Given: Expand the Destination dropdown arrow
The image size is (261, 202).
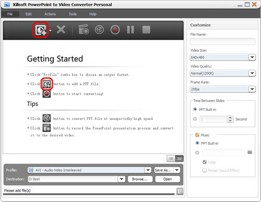Looking at the screenshot, I should pyautogui.click(x=122, y=179).
